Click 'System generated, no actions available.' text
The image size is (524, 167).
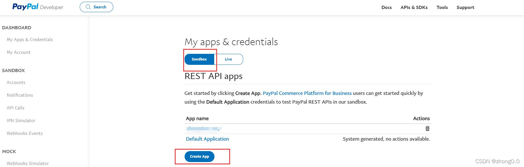386,139
